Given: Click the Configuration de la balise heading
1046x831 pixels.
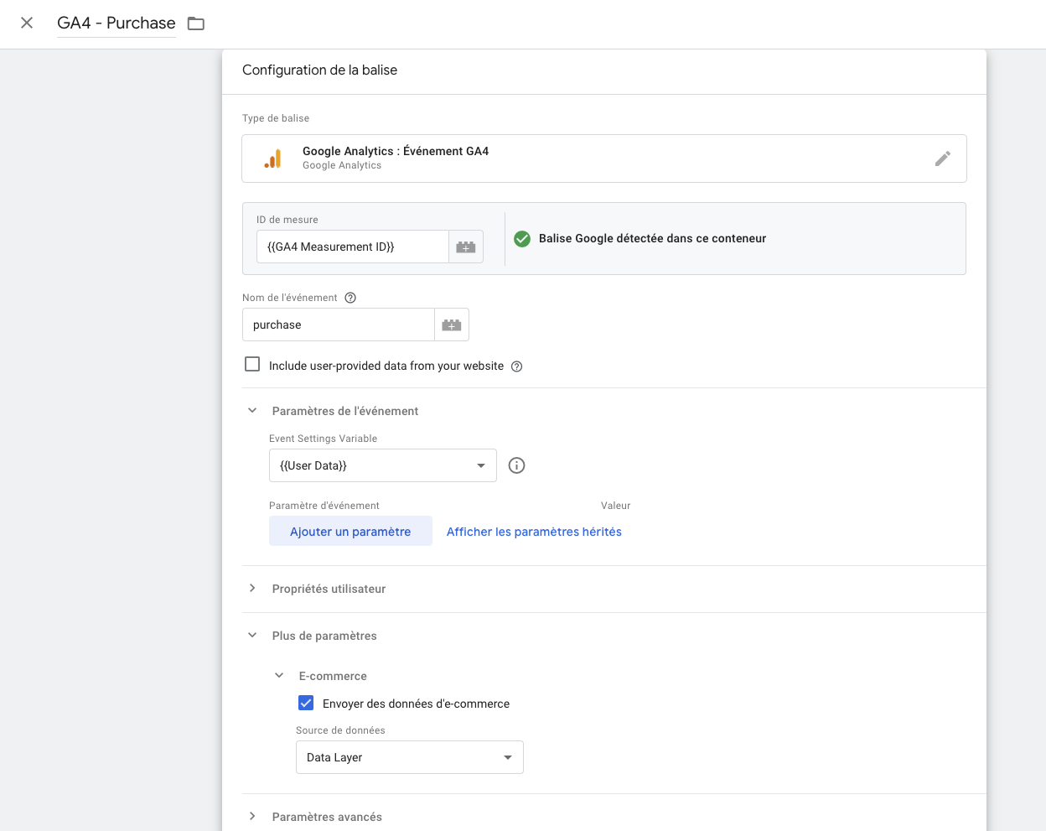Looking at the screenshot, I should [x=319, y=70].
